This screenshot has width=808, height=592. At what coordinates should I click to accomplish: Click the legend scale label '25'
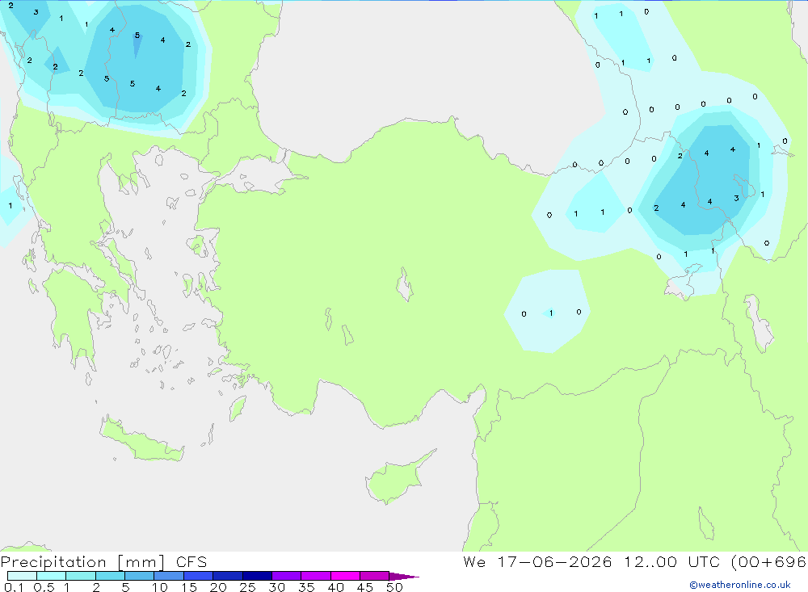pyautogui.click(x=247, y=587)
